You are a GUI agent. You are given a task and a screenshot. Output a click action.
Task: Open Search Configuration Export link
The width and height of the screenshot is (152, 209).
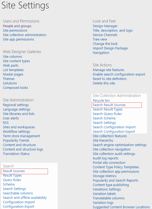(x=114, y=132)
